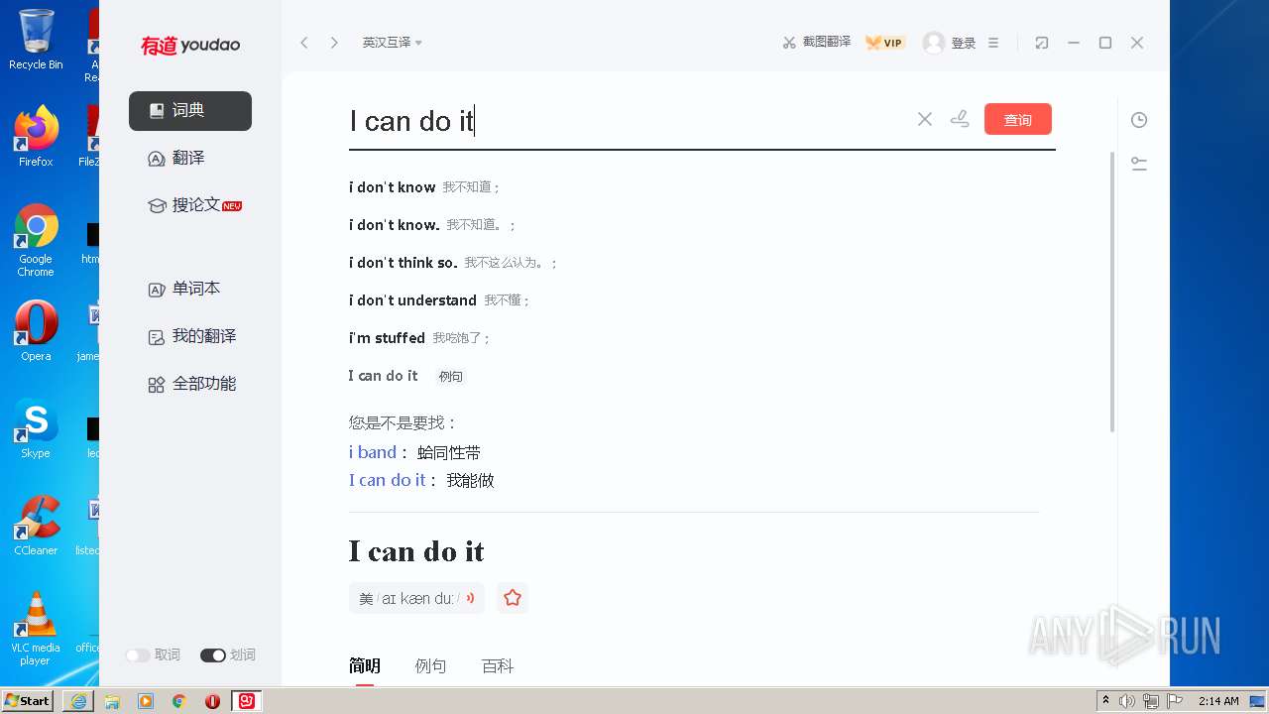This screenshot has width=1269, height=714.
Task: Toggle the 取词 word capture switch
Action: (x=138, y=655)
